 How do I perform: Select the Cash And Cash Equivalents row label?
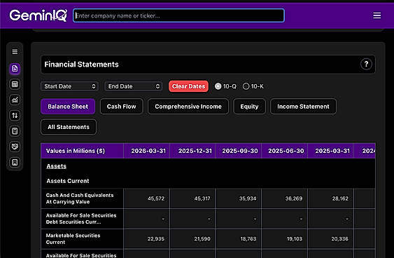[80, 198]
